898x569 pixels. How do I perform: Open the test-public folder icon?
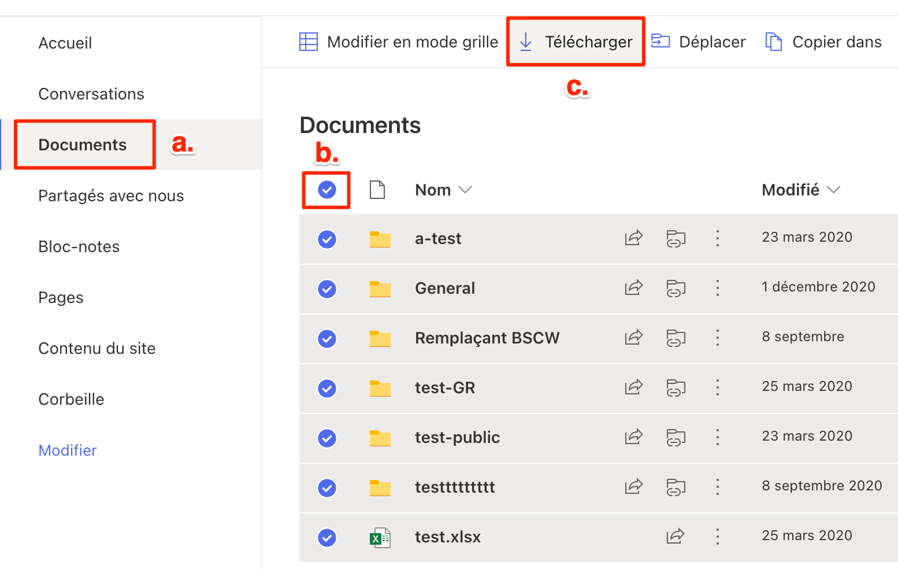380,438
